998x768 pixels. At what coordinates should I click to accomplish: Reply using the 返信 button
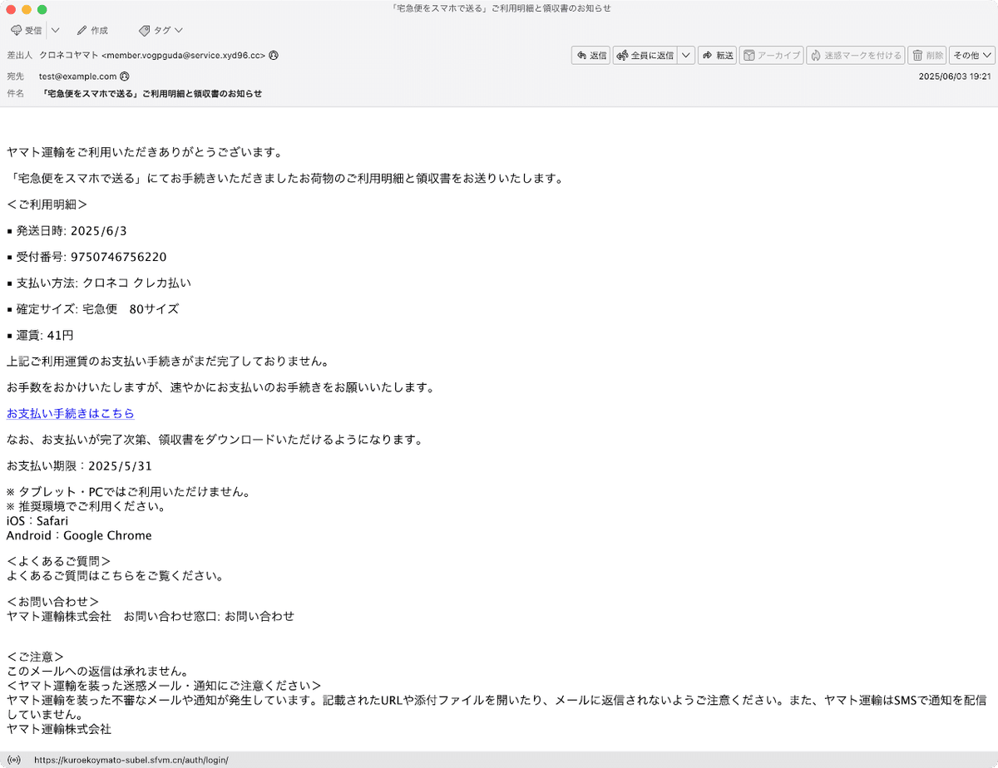tap(590, 56)
